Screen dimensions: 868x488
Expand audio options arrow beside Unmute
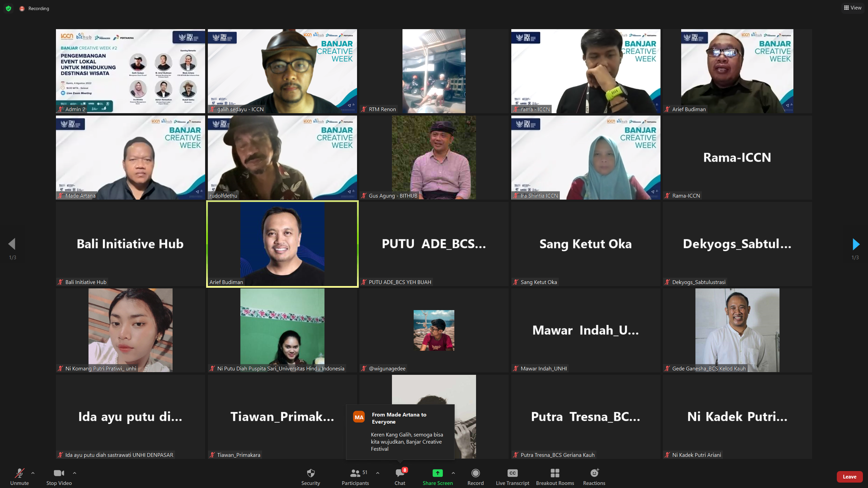[x=33, y=473]
